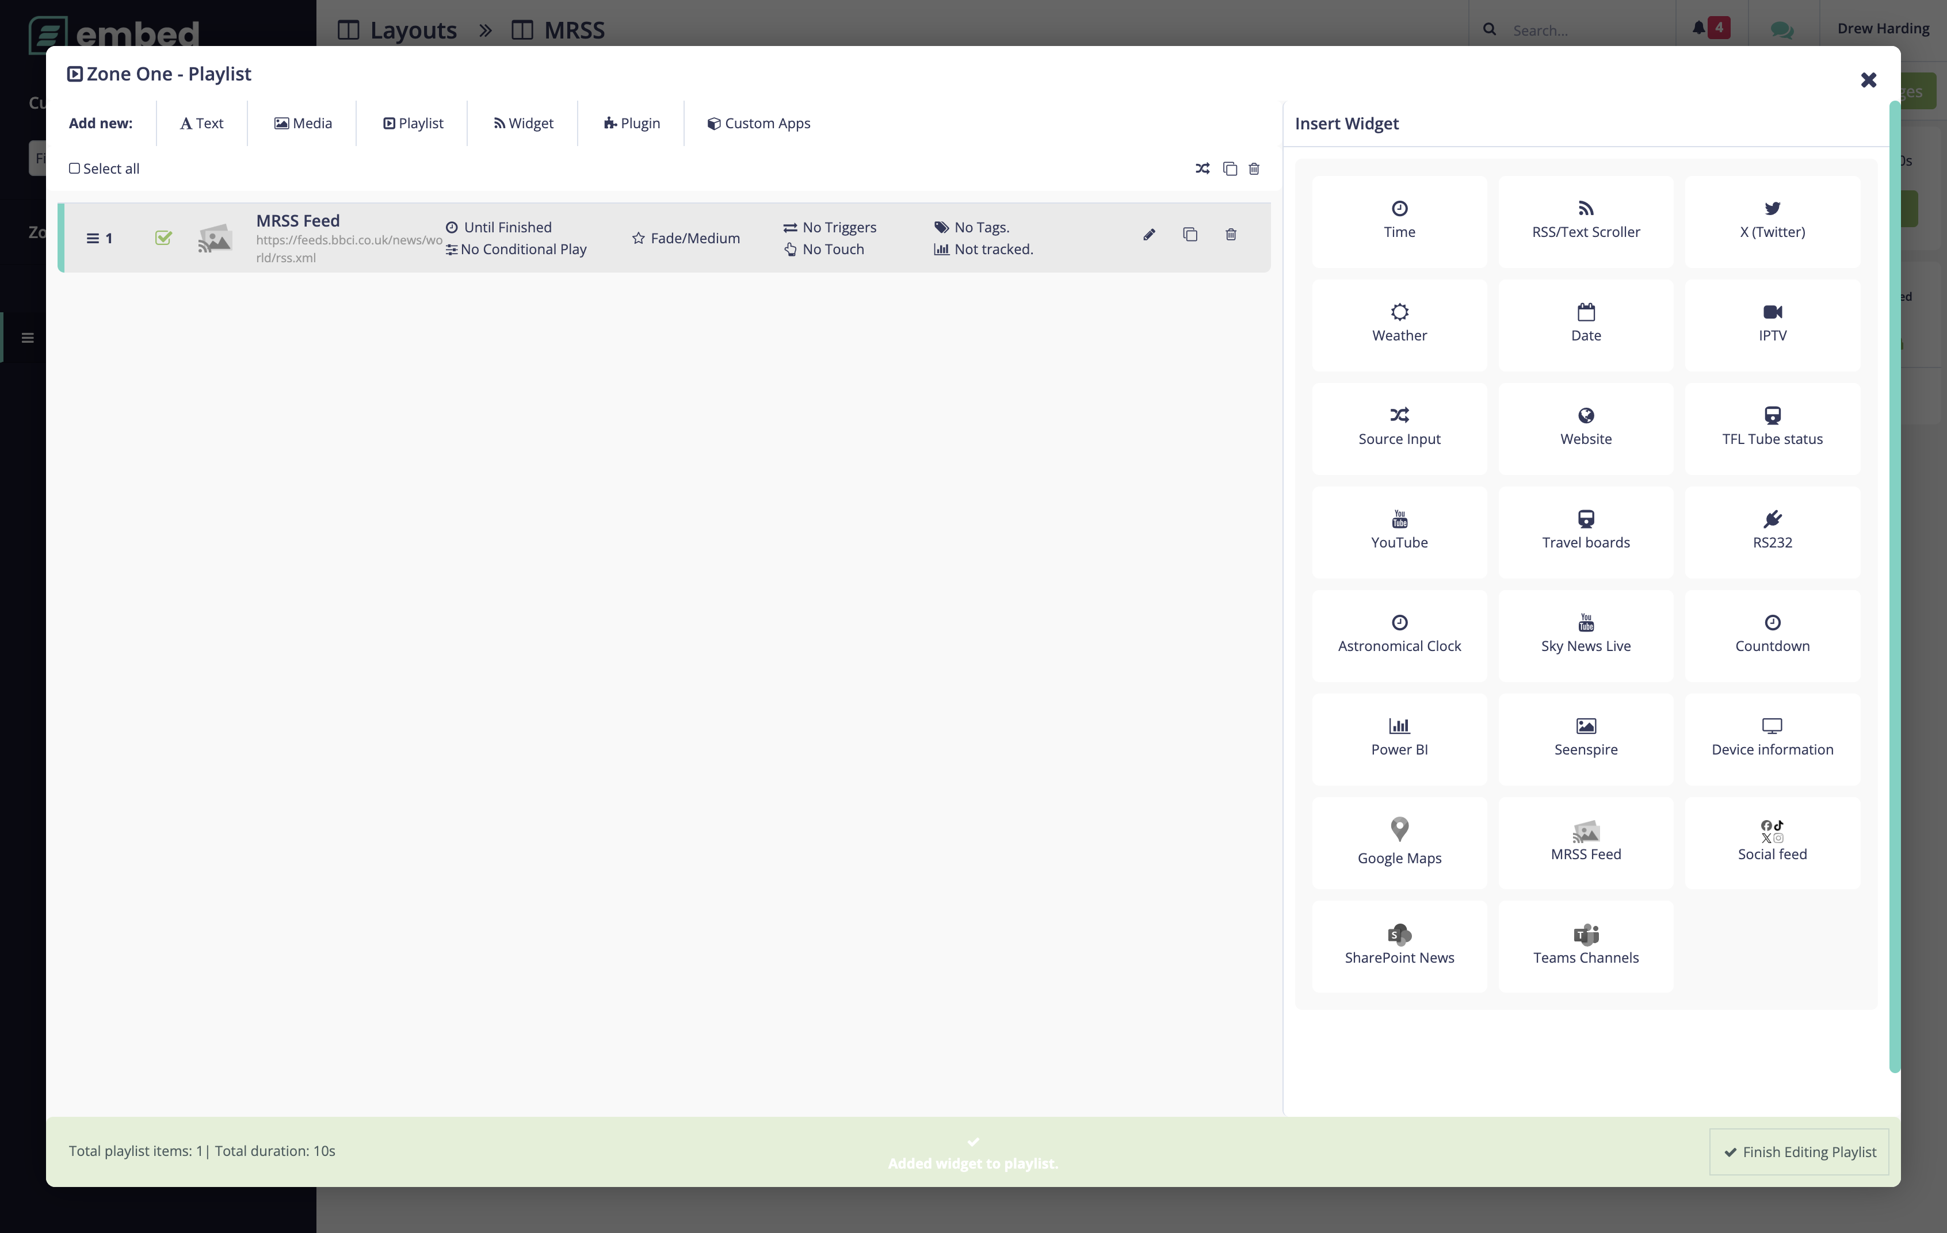Add the Sky News Live widget

pyautogui.click(x=1586, y=634)
